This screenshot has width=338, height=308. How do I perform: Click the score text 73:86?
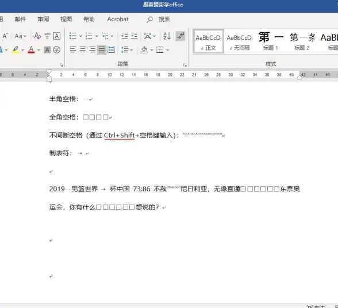pos(141,189)
